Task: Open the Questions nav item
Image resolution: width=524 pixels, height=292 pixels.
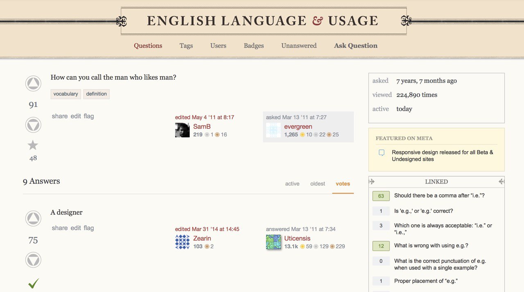Action: click(148, 45)
